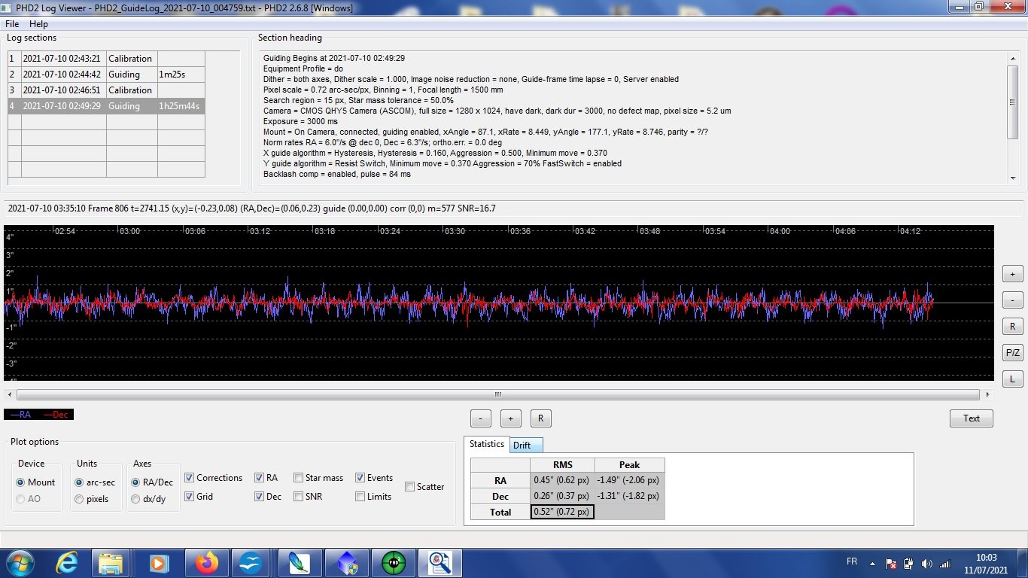
Task: Click the - button below the graph scrollbar
Action: 480,418
